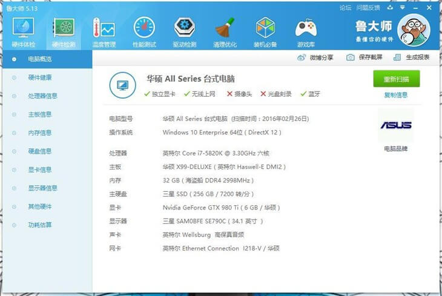The width and height of the screenshot is (442, 296).
Task: Share via 微博分享
Action: [x=315, y=58]
